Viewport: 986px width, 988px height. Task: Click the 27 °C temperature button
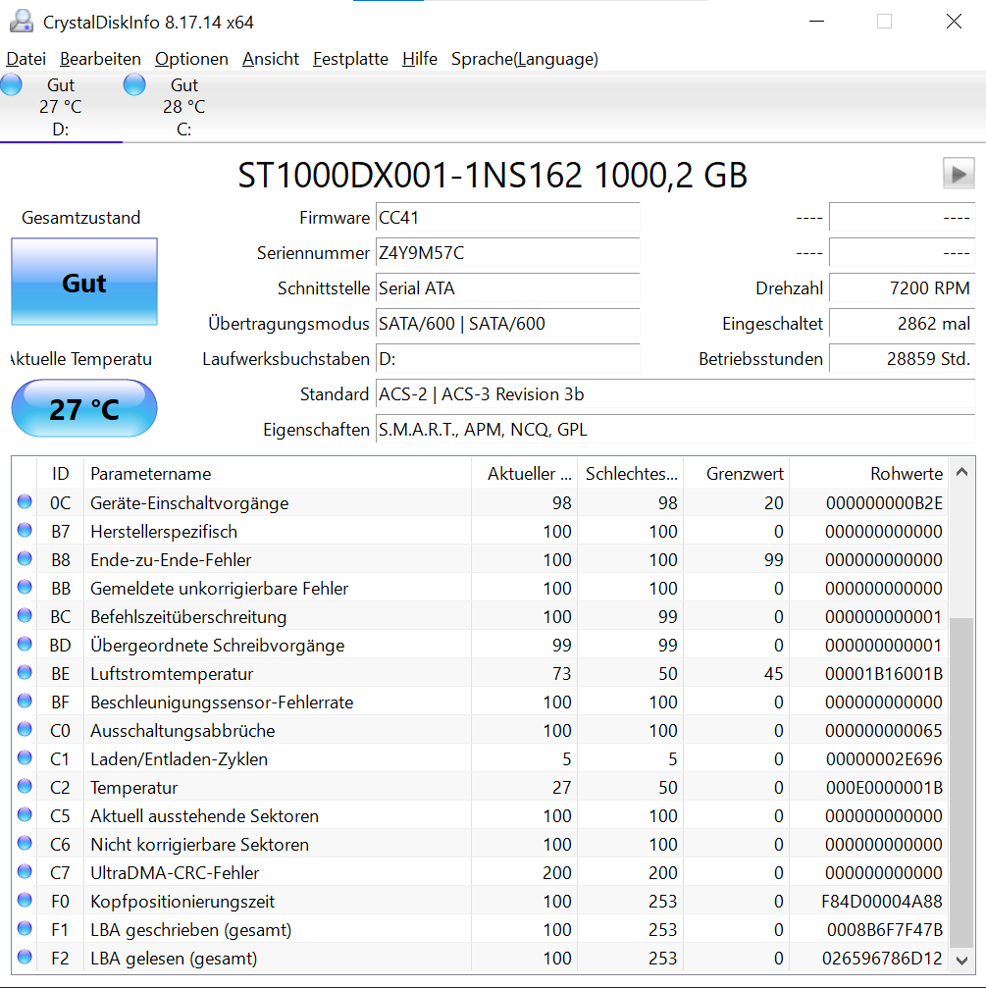click(84, 408)
